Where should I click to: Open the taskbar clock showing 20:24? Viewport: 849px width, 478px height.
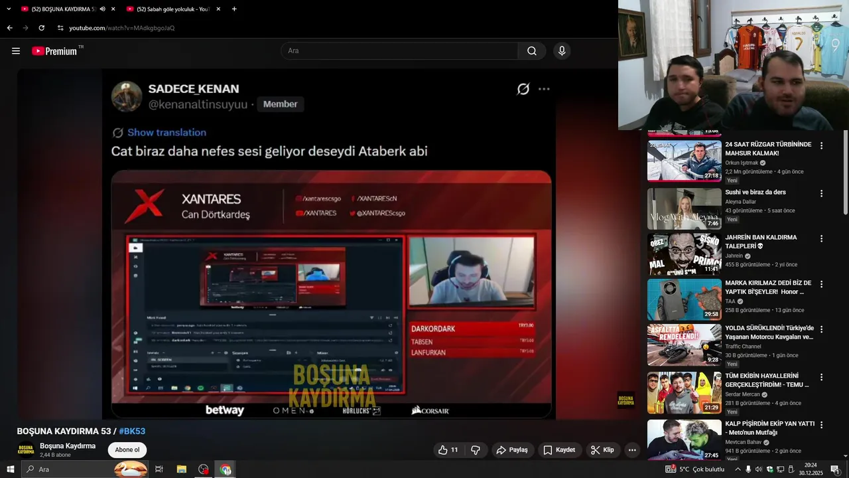[x=811, y=469]
